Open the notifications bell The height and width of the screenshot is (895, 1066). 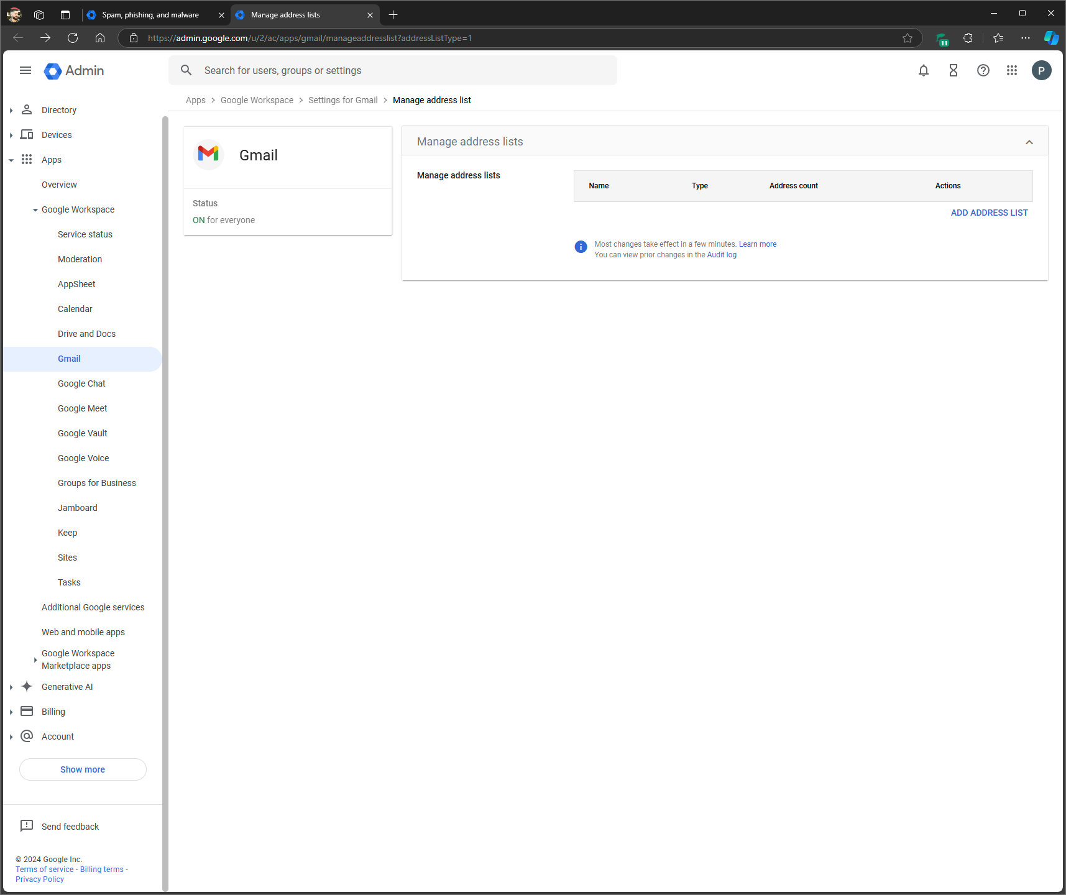tap(924, 70)
